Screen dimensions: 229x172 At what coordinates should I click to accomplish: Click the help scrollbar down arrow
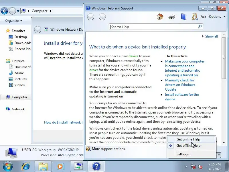[224, 142]
